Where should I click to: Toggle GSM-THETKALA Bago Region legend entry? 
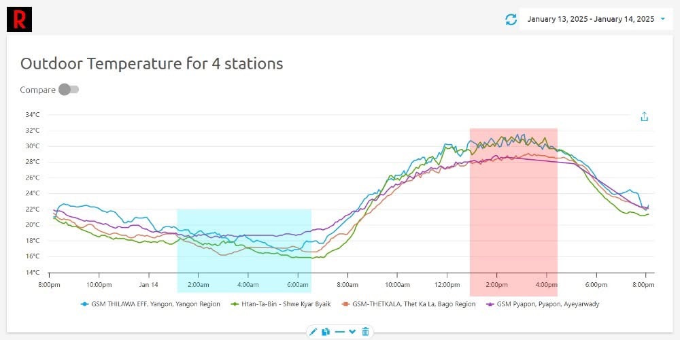pos(413,304)
